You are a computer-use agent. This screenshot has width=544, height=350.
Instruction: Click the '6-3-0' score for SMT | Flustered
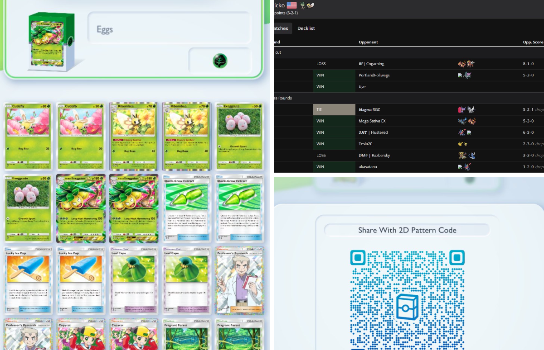tap(528, 132)
